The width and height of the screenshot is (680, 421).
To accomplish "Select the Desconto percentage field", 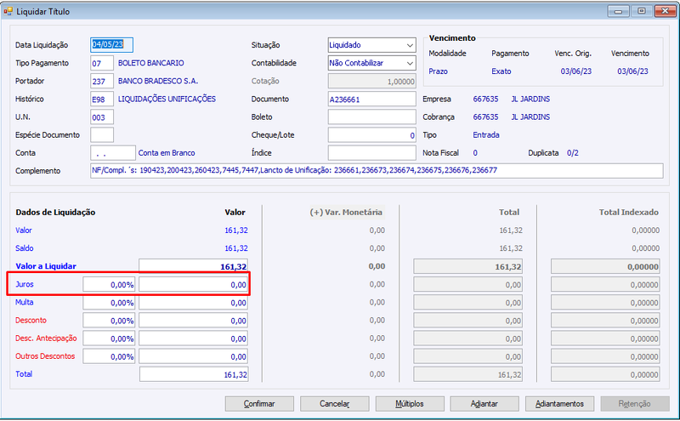I will [109, 321].
